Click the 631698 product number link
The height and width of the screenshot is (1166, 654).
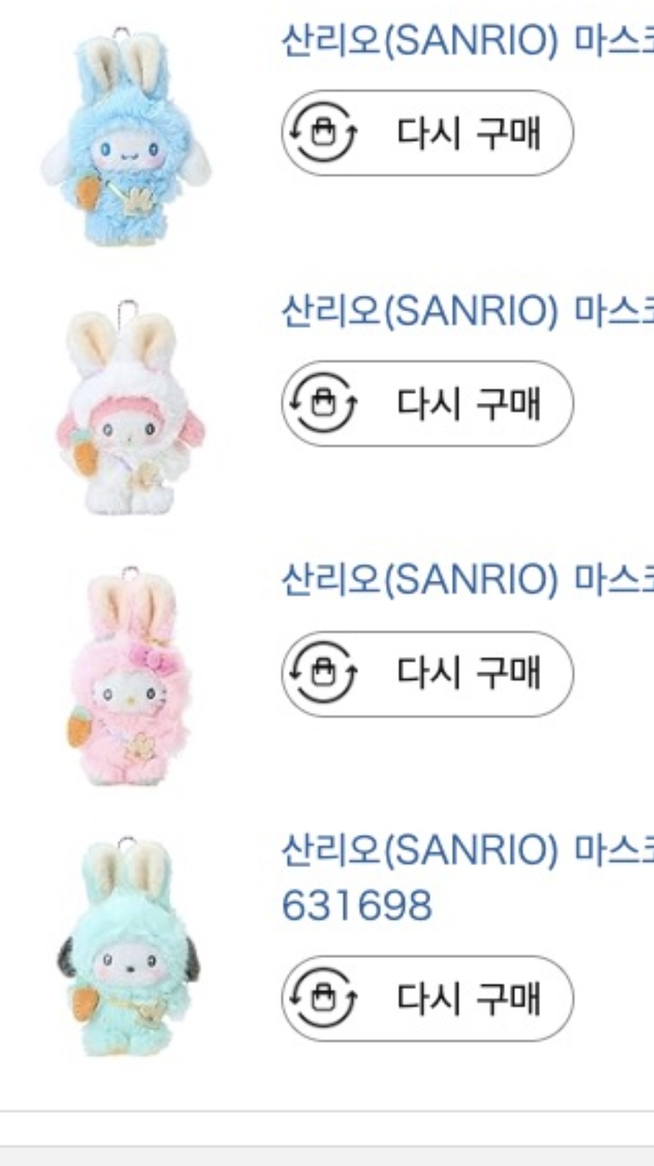point(357,905)
